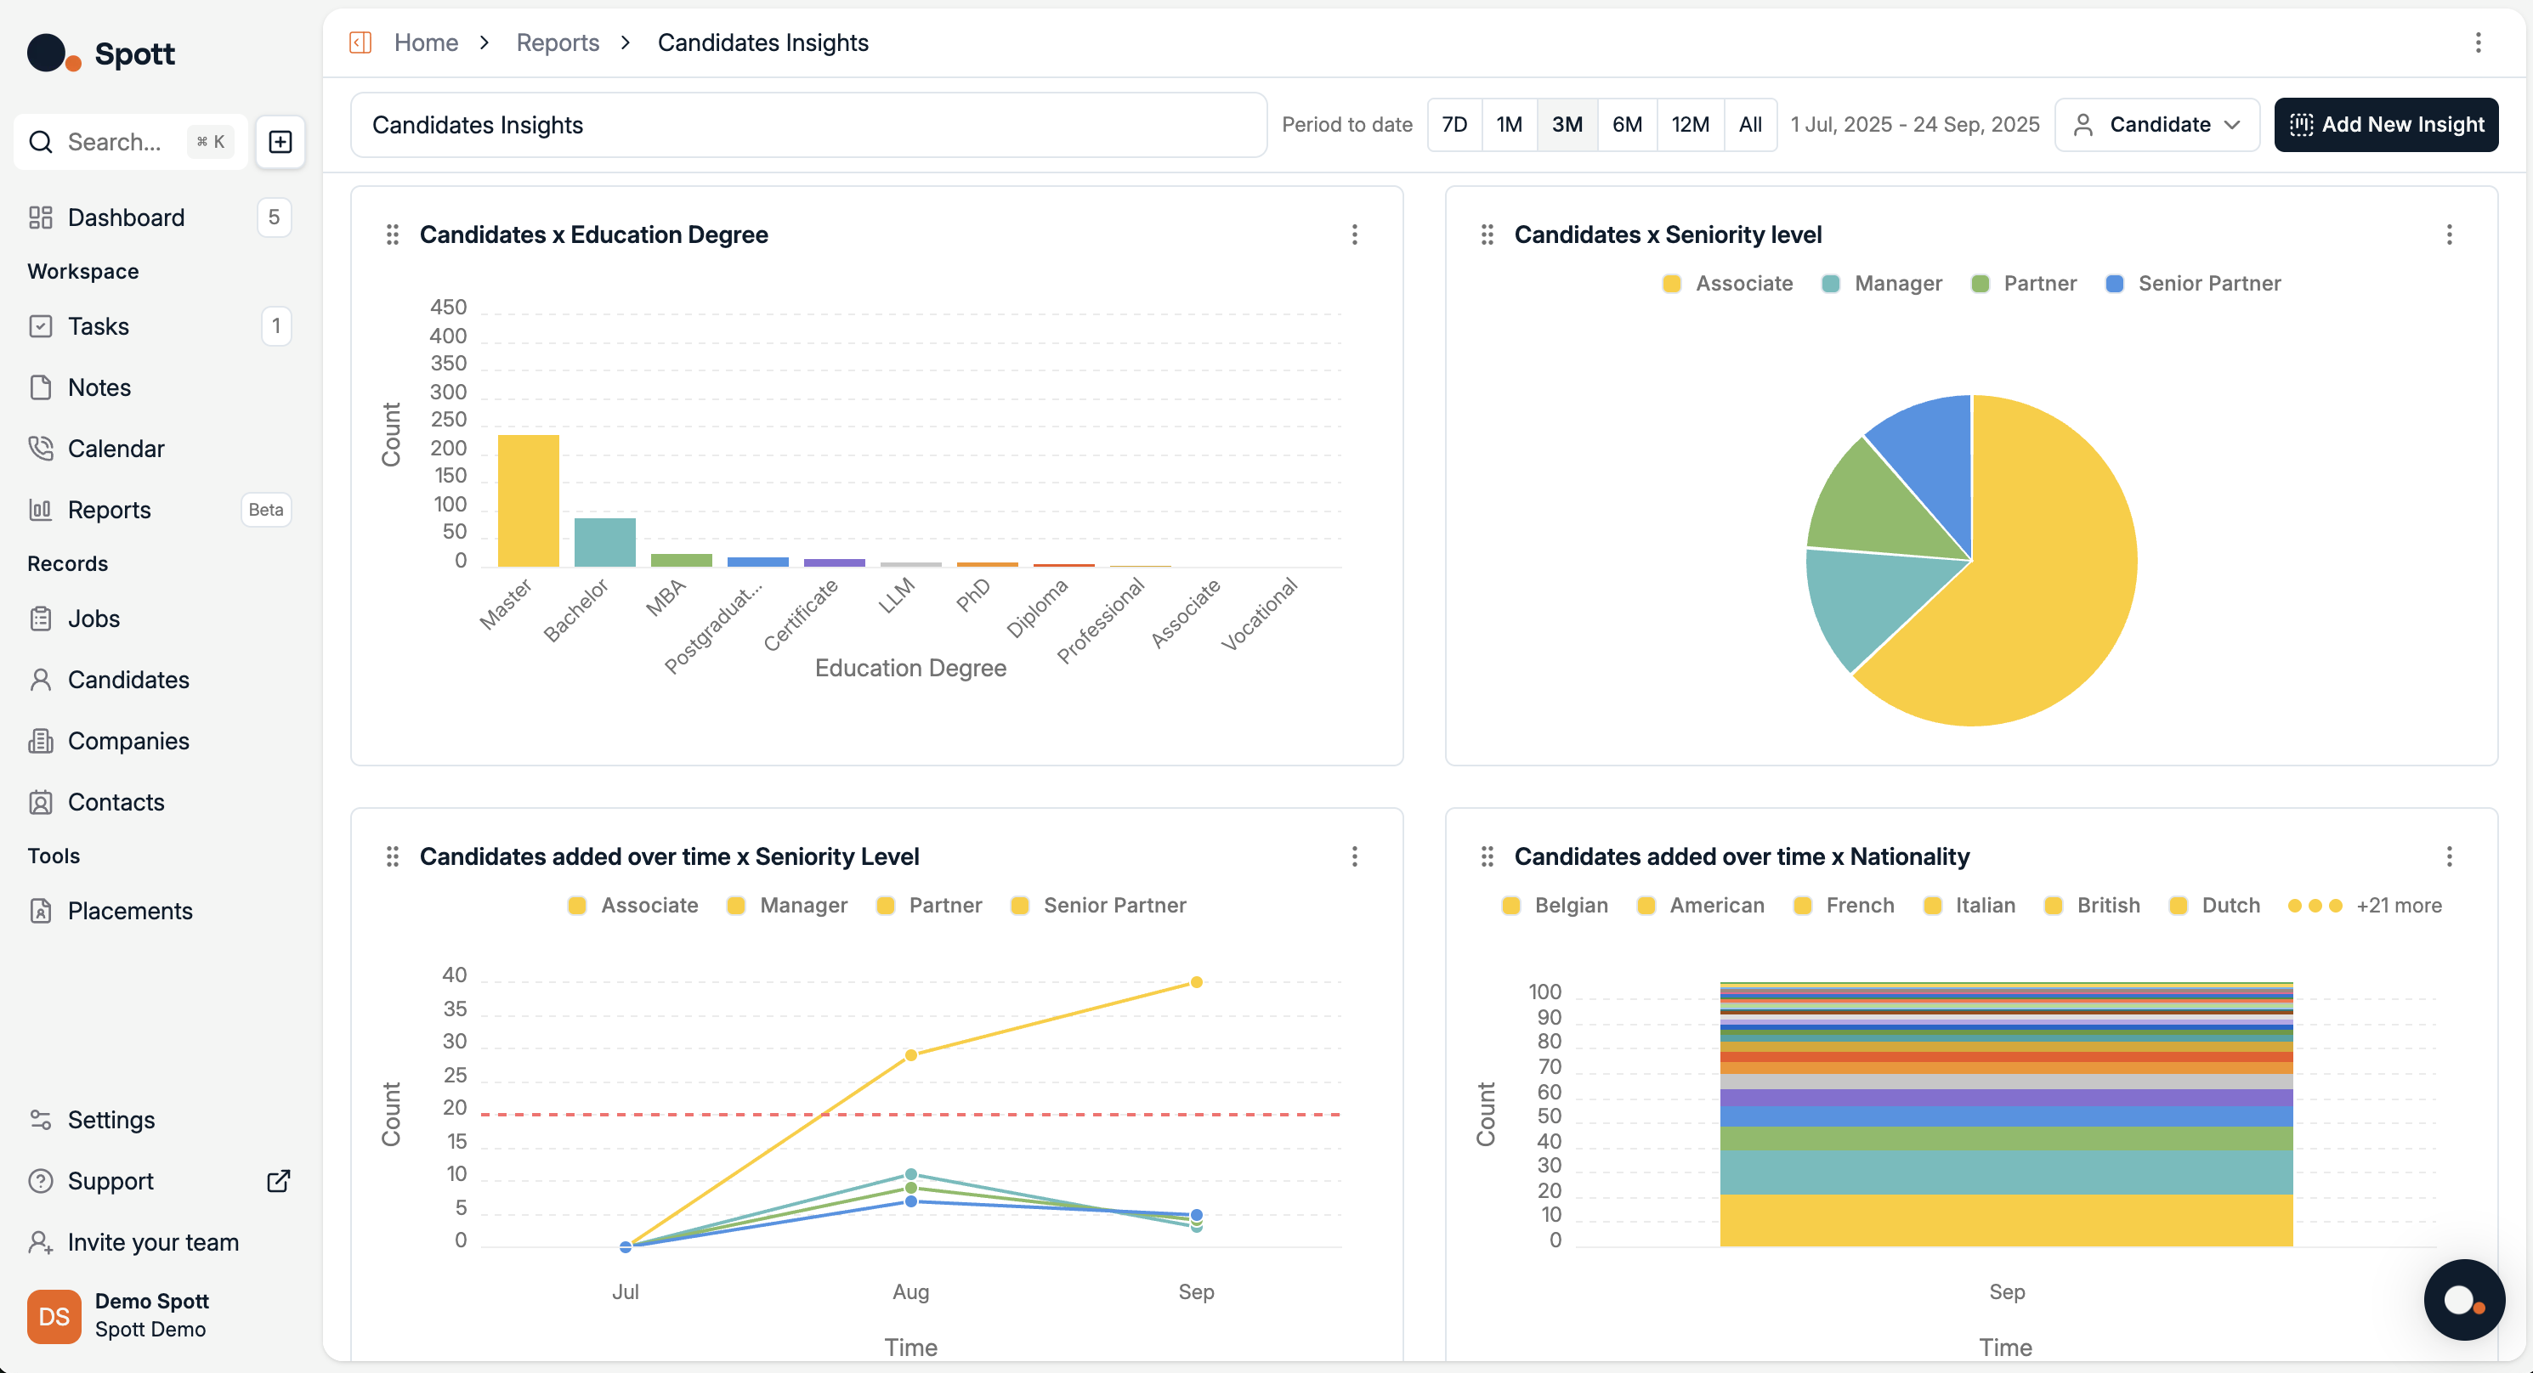Image resolution: width=2533 pixels, height=1373 pixels.
Task: Open Support external link icon
Action: (x=278, y=1180)
